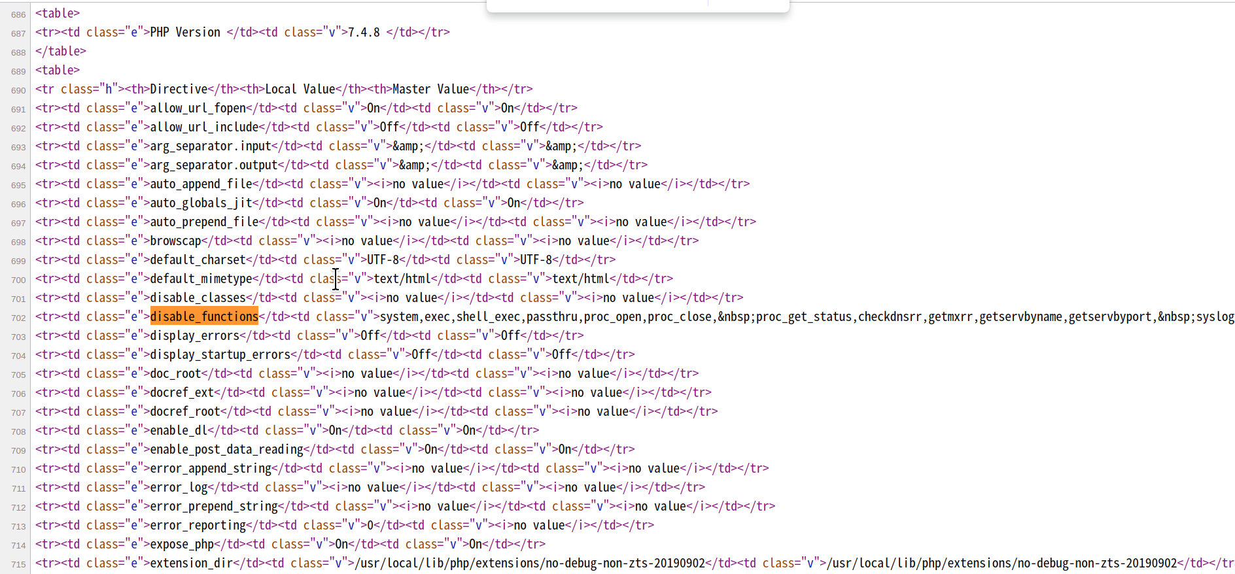Click the 7.4.8 version value

pos(364,32)
